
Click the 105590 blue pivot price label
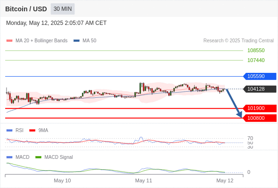260,76
